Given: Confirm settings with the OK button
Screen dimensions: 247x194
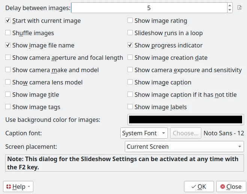Looking at the screenshot, I should [199, 187].
